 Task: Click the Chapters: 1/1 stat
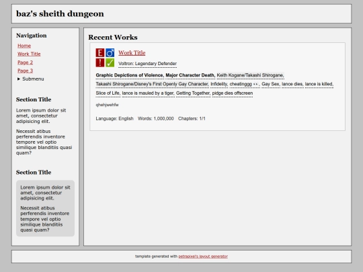coord(192,119)
